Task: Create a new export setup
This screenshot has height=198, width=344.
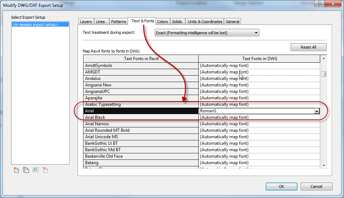Action: pos(16,170)
